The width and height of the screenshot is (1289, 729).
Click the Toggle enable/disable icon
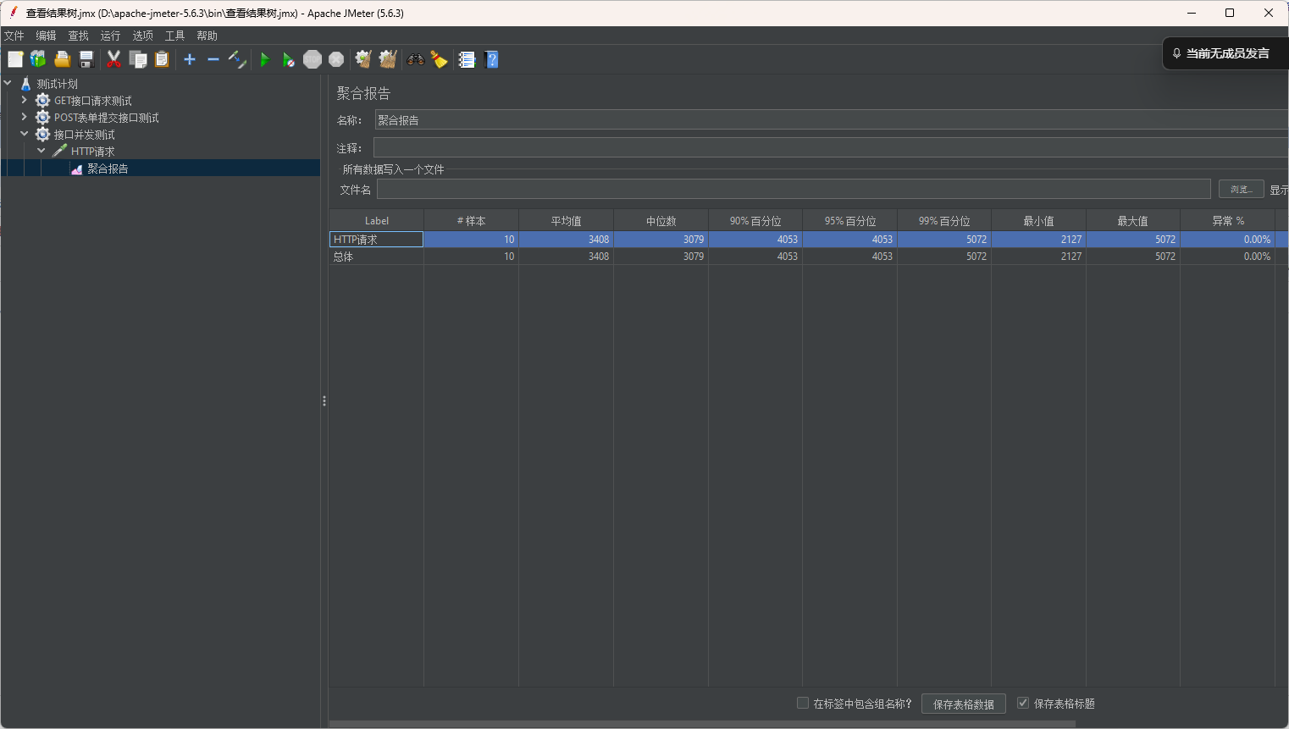(237, 59)
